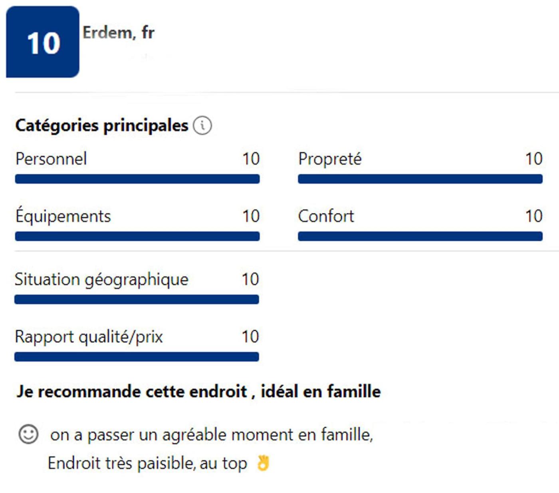The width and height of the screenshot is (559, 493).
Task: Click the Personnel rating bar
Action: [x=137, y=179]
